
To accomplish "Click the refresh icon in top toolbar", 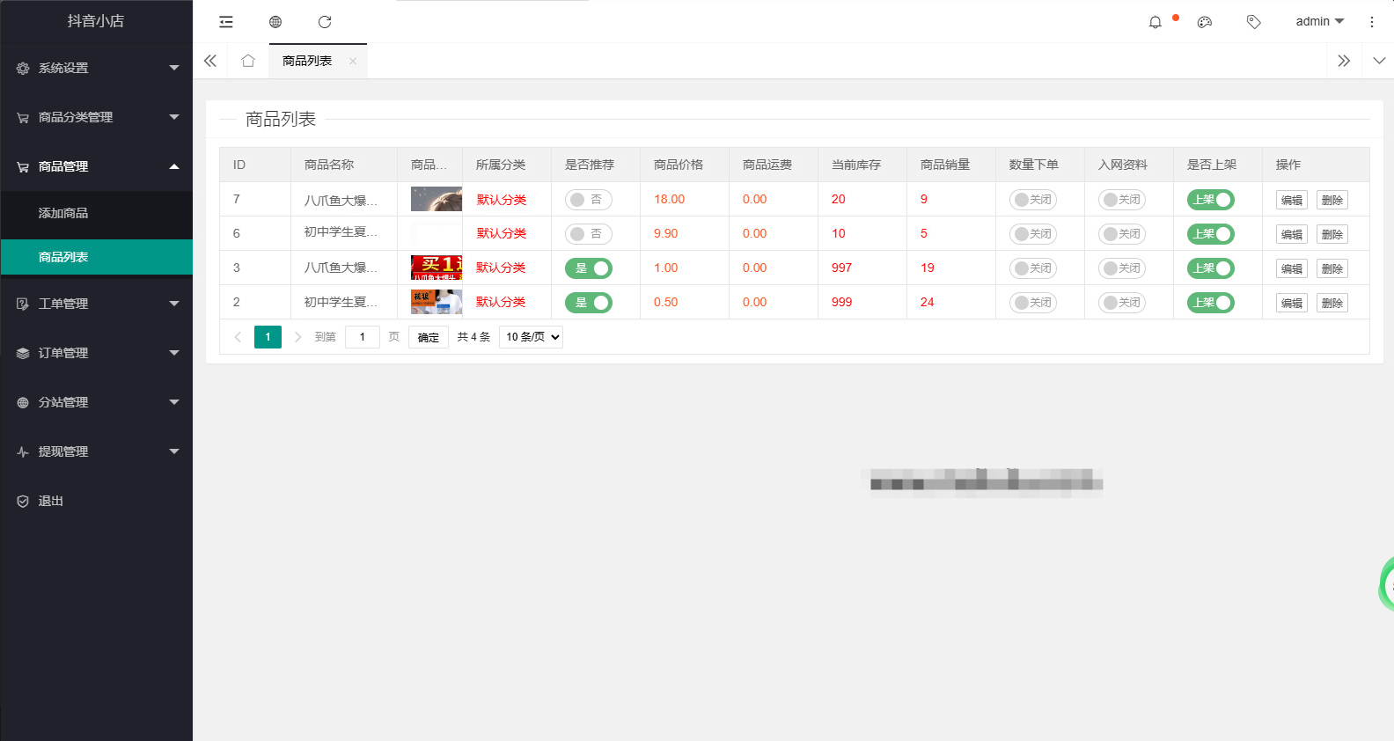I will (x=325, y=22).
